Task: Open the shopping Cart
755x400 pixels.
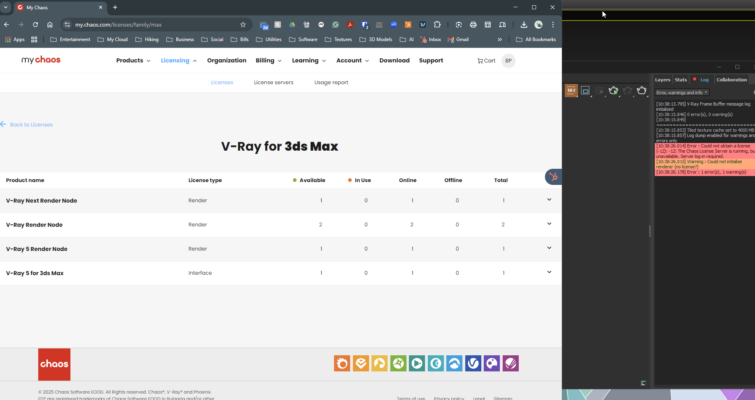Action: 486,60
